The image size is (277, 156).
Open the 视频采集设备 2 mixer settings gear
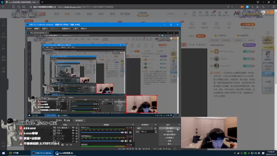[131, 141]
